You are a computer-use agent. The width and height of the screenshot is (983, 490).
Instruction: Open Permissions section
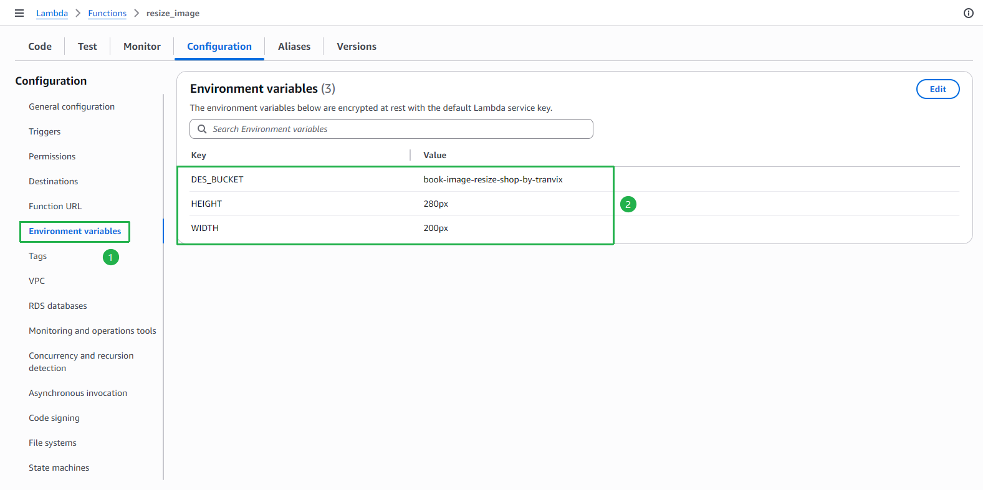52,156
